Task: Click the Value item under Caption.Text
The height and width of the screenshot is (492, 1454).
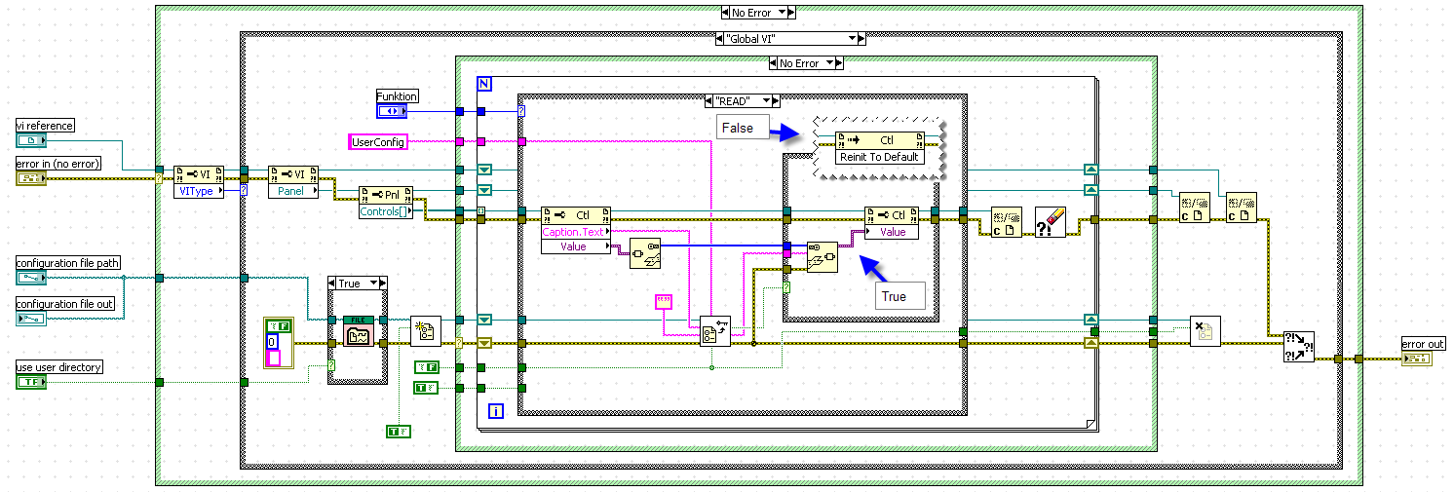Action: tap(576, 246)
